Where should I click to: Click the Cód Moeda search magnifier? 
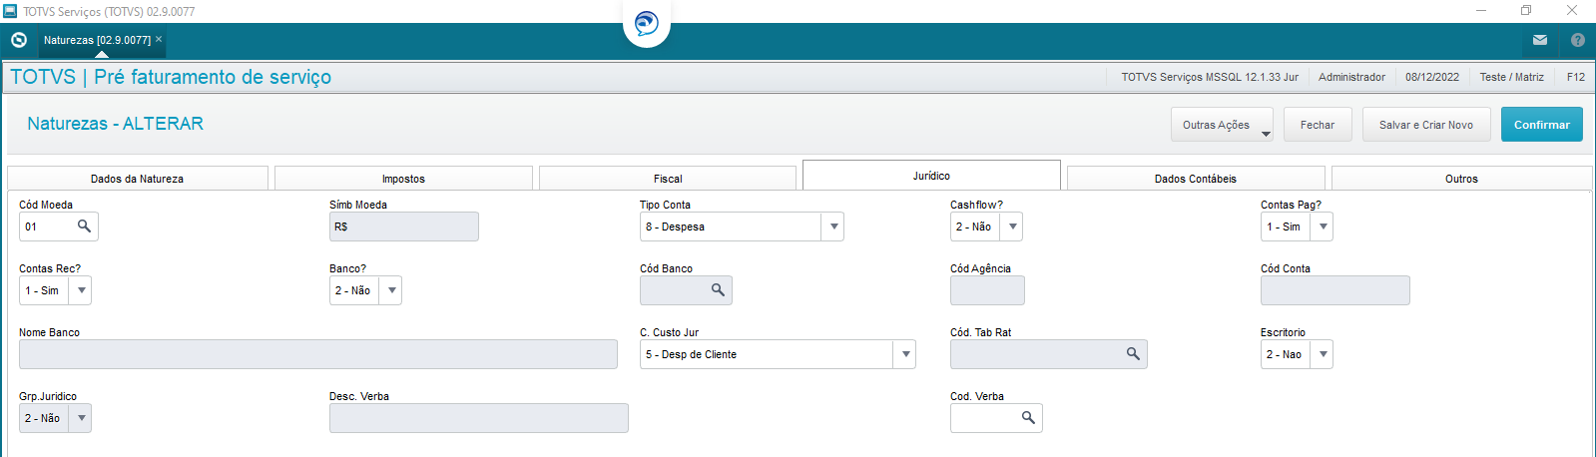85,227
